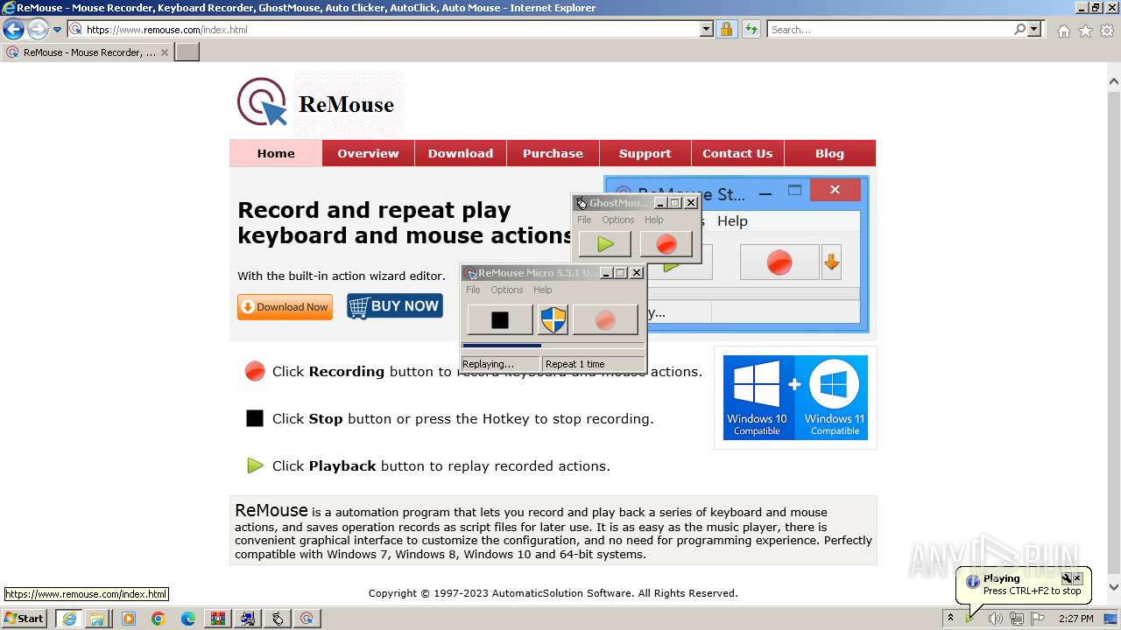The width and height of the screenshot is (1121, 630).
Task: Click the greyed Record button in ReMouse Micro
Action: (x=605, y=320)
